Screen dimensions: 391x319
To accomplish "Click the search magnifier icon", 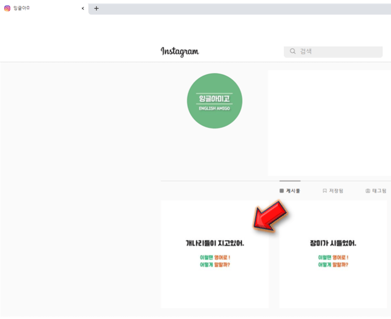I will (292, 51).
